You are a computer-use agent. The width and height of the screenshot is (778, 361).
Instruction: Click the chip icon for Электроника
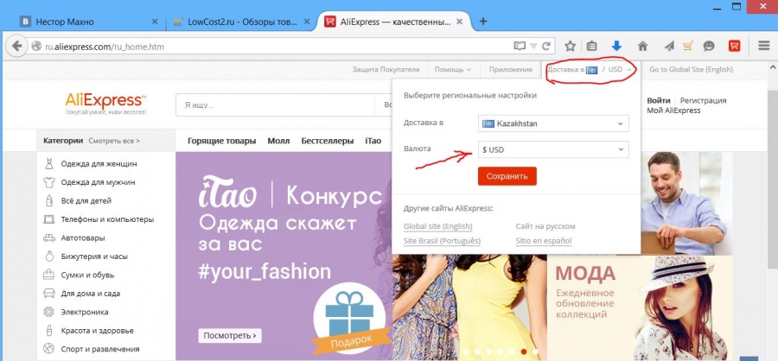(x=48, y=312)
